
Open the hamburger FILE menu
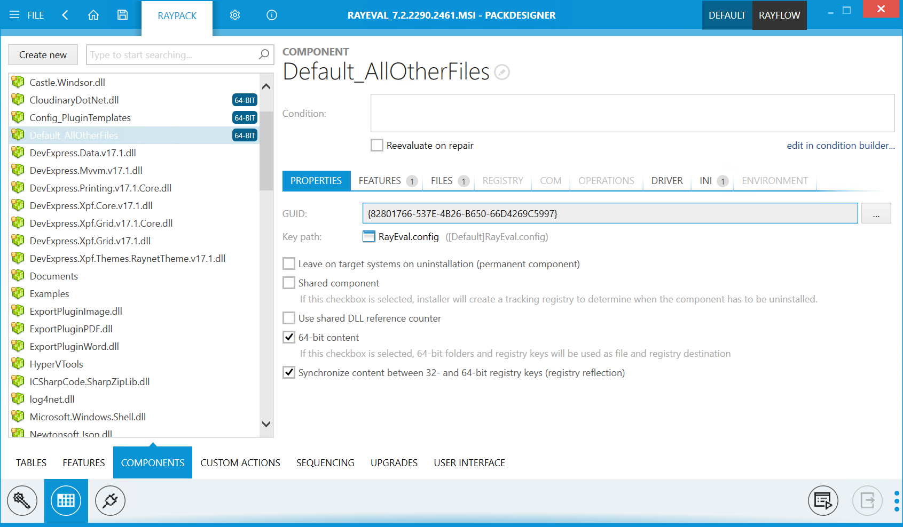(27, 15)
